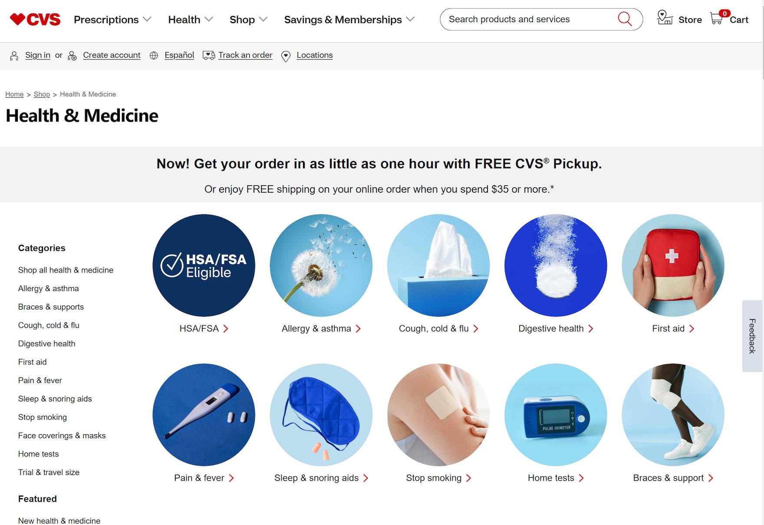This screenshot has width=764, height=525.
Task: Expand the Savings & Memberships dropdown
Action: 349,20
